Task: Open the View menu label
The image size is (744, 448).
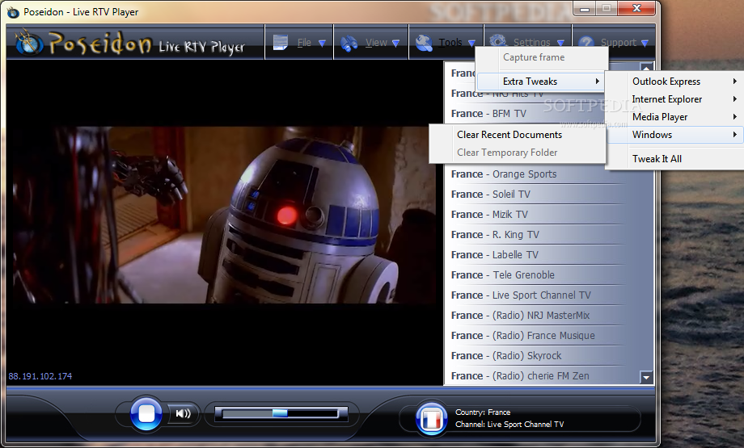Action: [x=376, y=43]
